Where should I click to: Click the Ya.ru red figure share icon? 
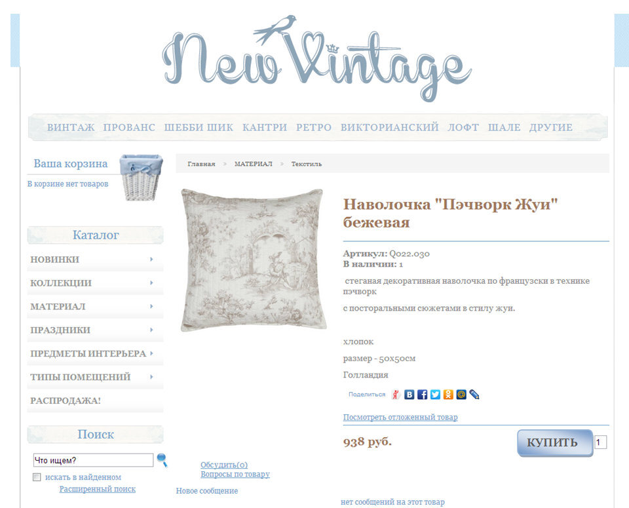tap(396, 395)
